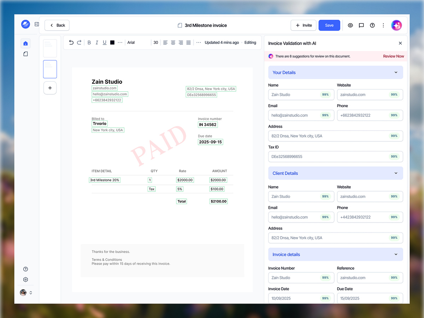This screenshot has width=424, height=318.
Task: Click the undo arrow in toolbar
Action: [71, 42]
